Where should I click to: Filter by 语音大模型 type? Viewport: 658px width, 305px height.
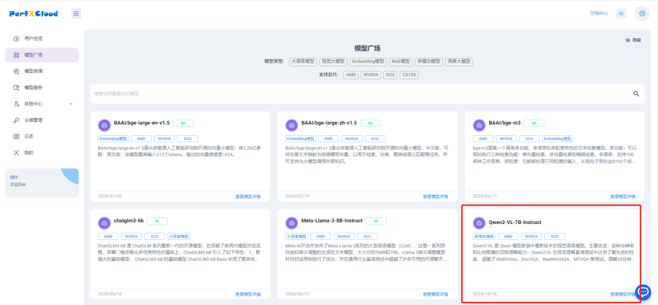tap(459, 61)
